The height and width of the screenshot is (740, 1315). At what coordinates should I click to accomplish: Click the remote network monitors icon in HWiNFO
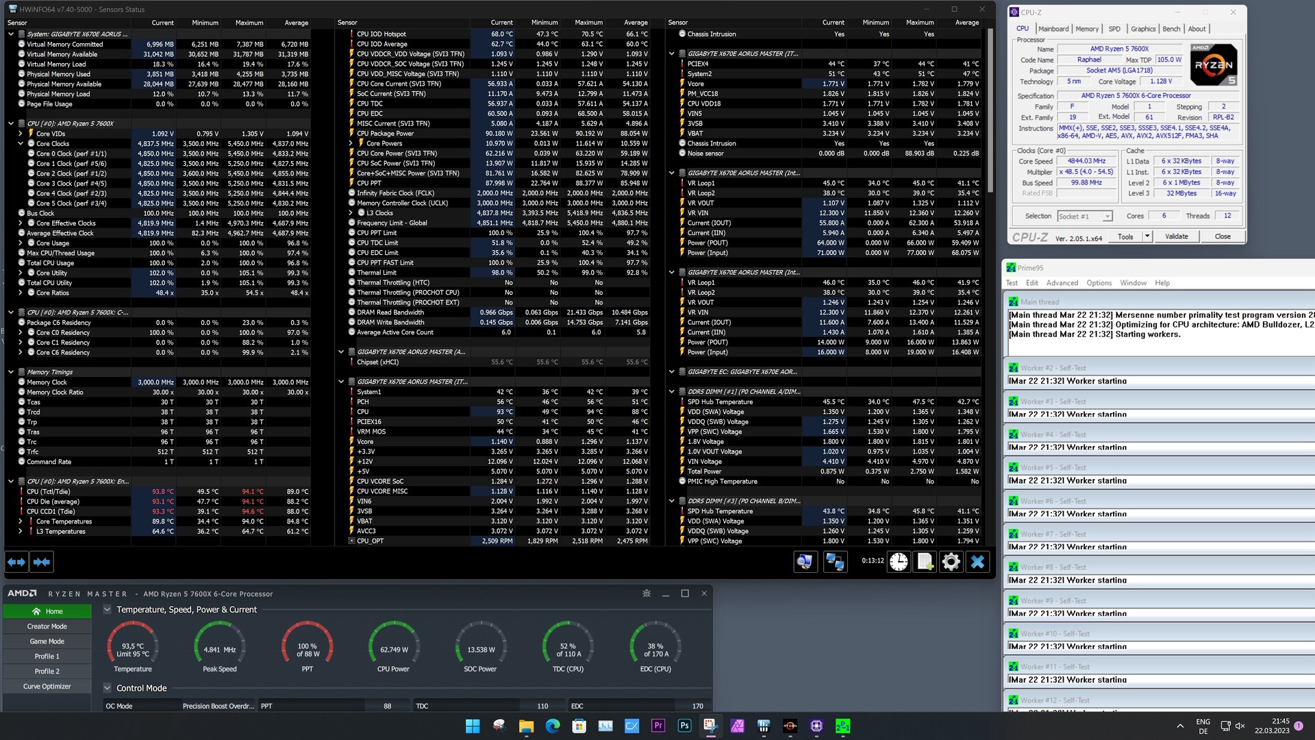click(x=835, y=562)
